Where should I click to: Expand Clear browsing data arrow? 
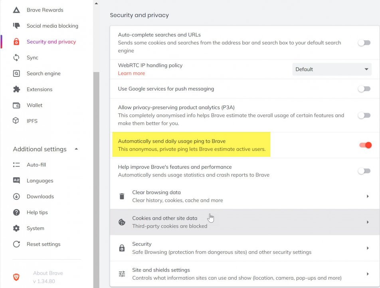pyautogui.click(x=367, y=196)
